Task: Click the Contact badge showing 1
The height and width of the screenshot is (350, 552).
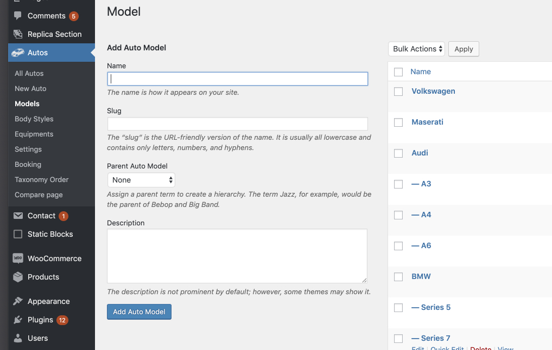Action: (64, 216)
